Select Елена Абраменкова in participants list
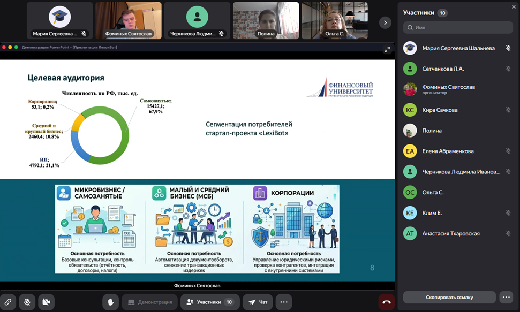 [448, 151]
